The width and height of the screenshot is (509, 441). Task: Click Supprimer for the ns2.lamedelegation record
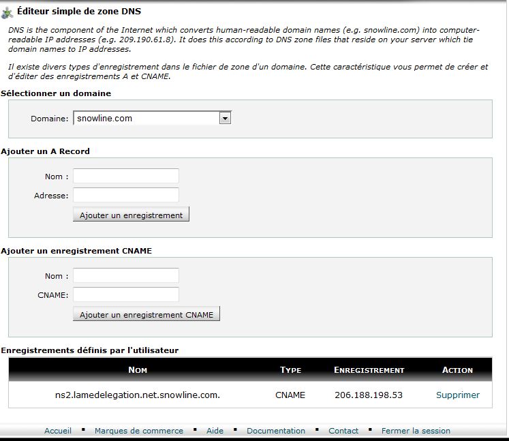(x=457, y=395)
